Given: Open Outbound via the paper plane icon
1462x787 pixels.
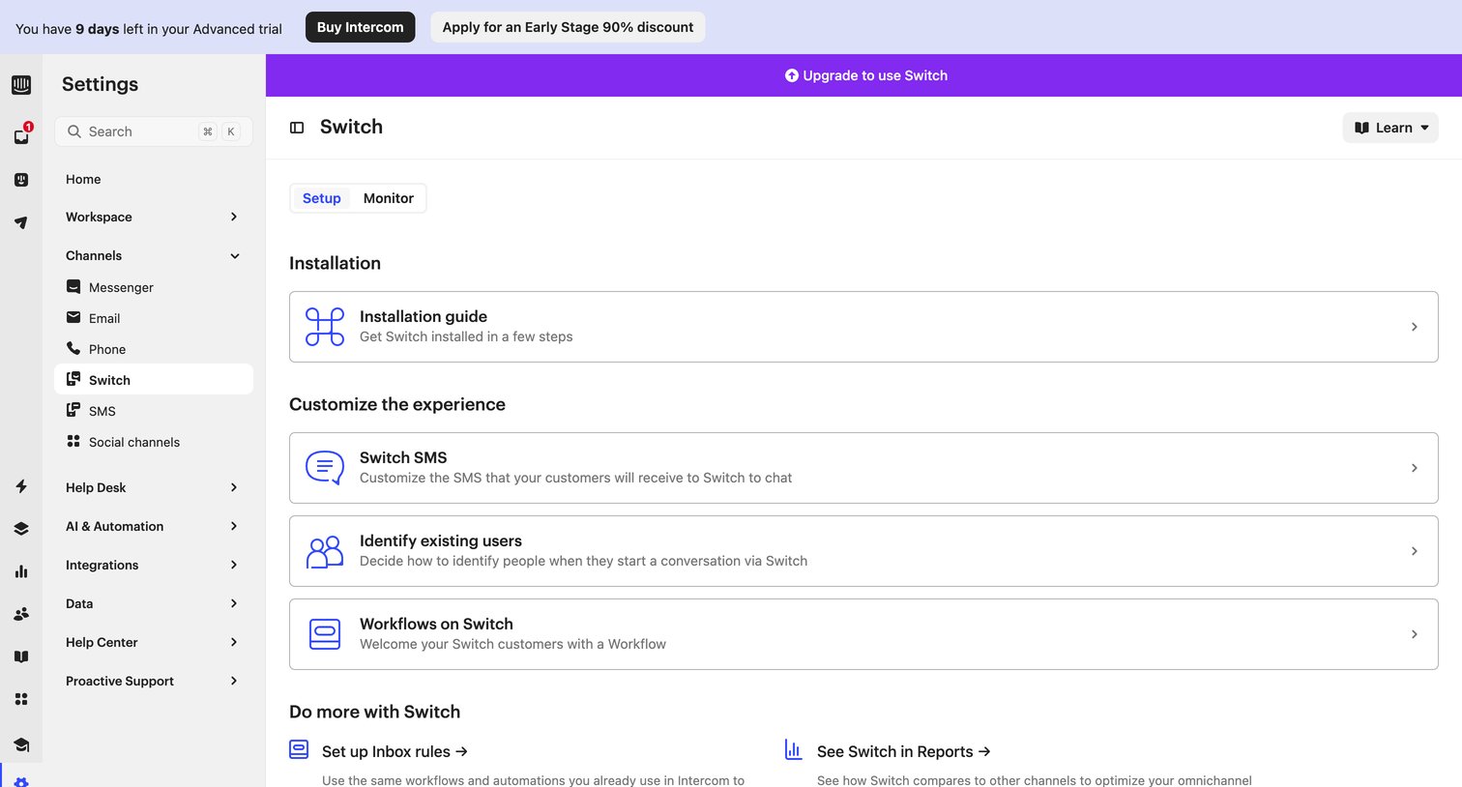Looking at the screenshot, I should [x=21, y=222].
